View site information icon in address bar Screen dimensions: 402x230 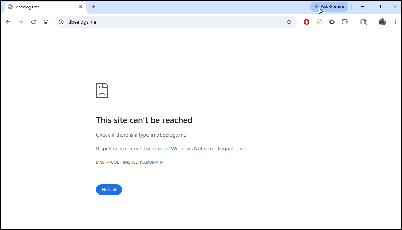click(x=61, y=22)
